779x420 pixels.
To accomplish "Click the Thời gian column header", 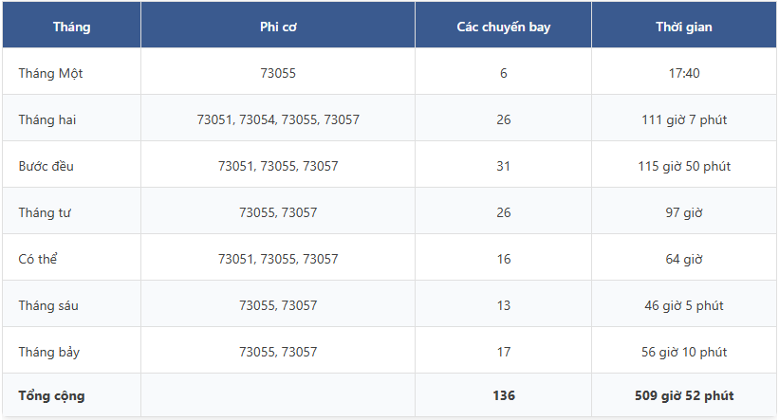I will pos(683,27).
